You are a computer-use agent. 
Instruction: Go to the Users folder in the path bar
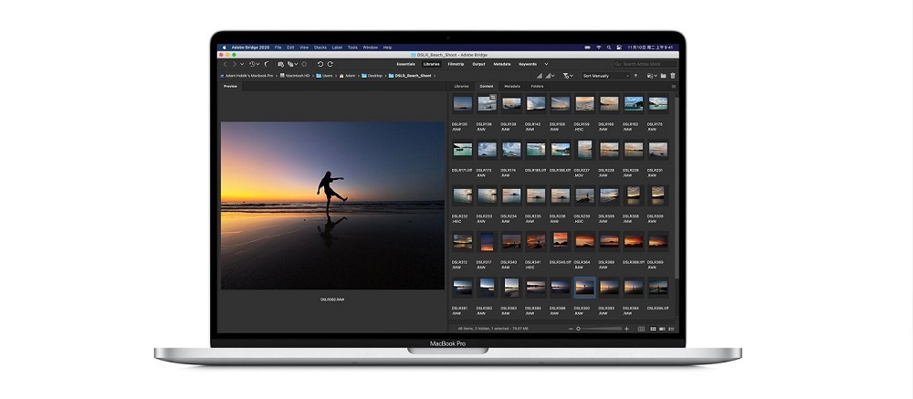(x=324, y=76)
